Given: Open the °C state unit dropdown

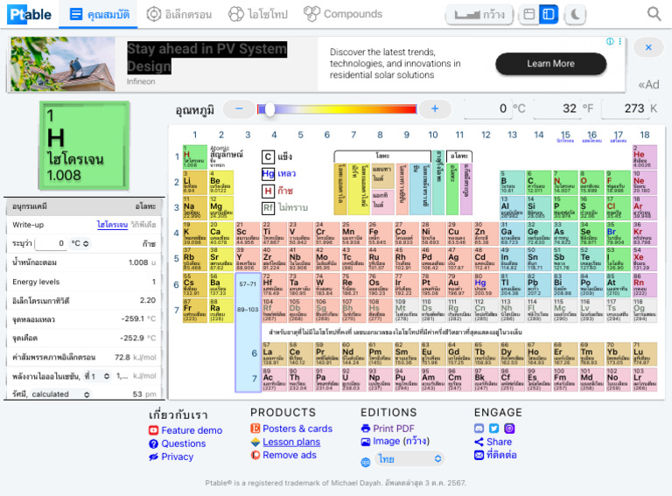Looking at the screenshot, I should (80, 243).
